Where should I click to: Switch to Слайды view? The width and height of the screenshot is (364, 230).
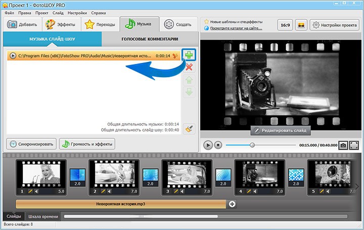click(14, 216)
